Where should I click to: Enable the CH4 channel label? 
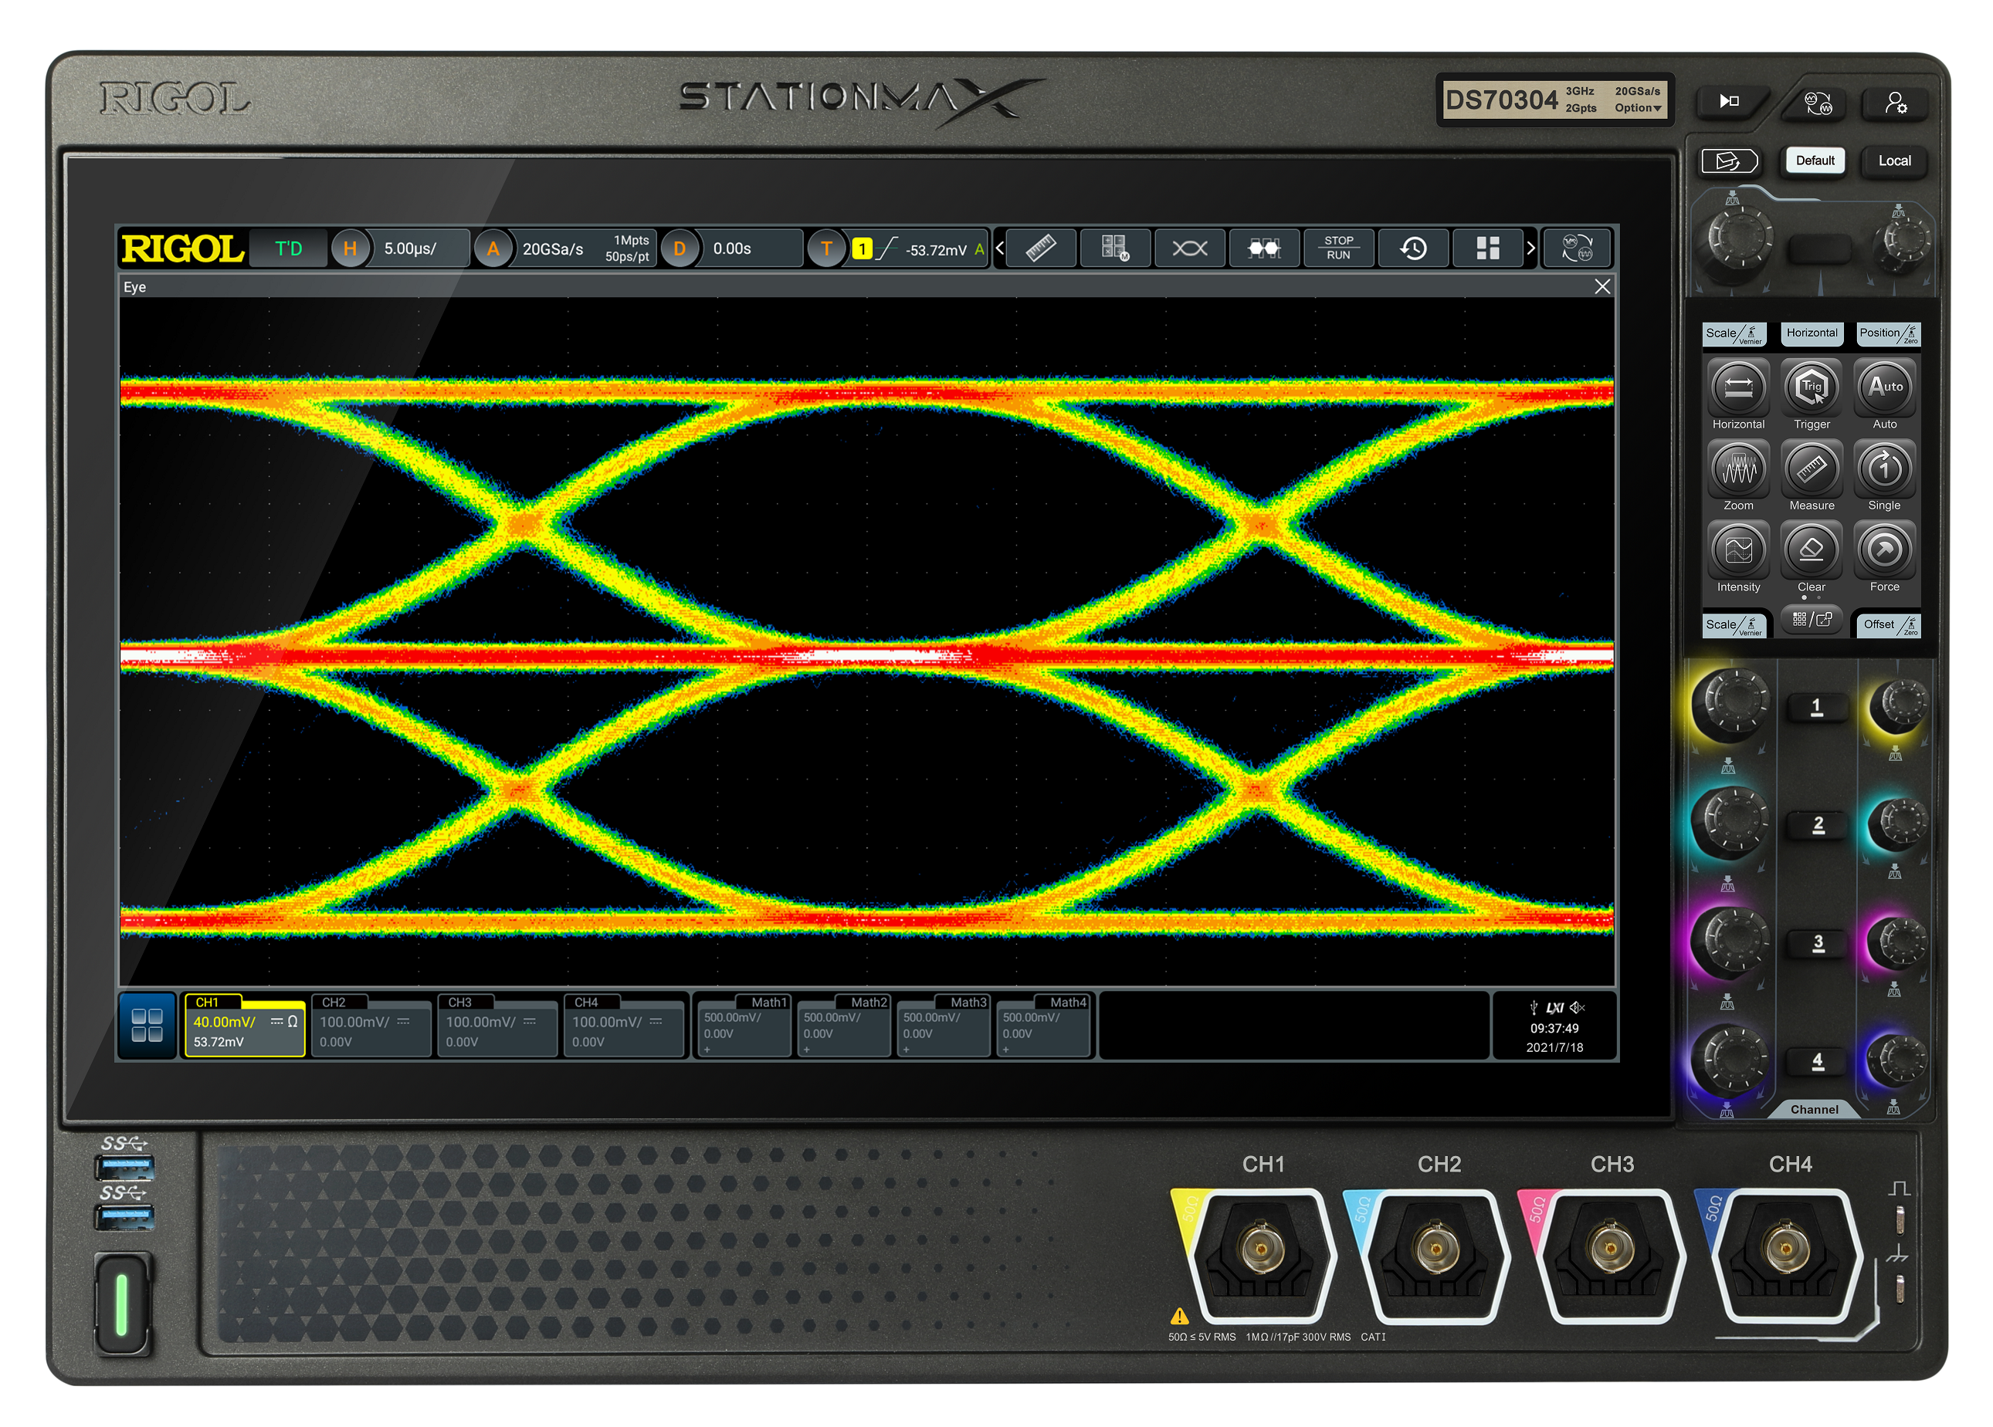tap(624, 1025)
